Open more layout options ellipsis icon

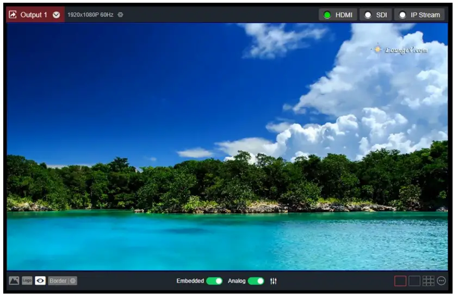(441, 281)
